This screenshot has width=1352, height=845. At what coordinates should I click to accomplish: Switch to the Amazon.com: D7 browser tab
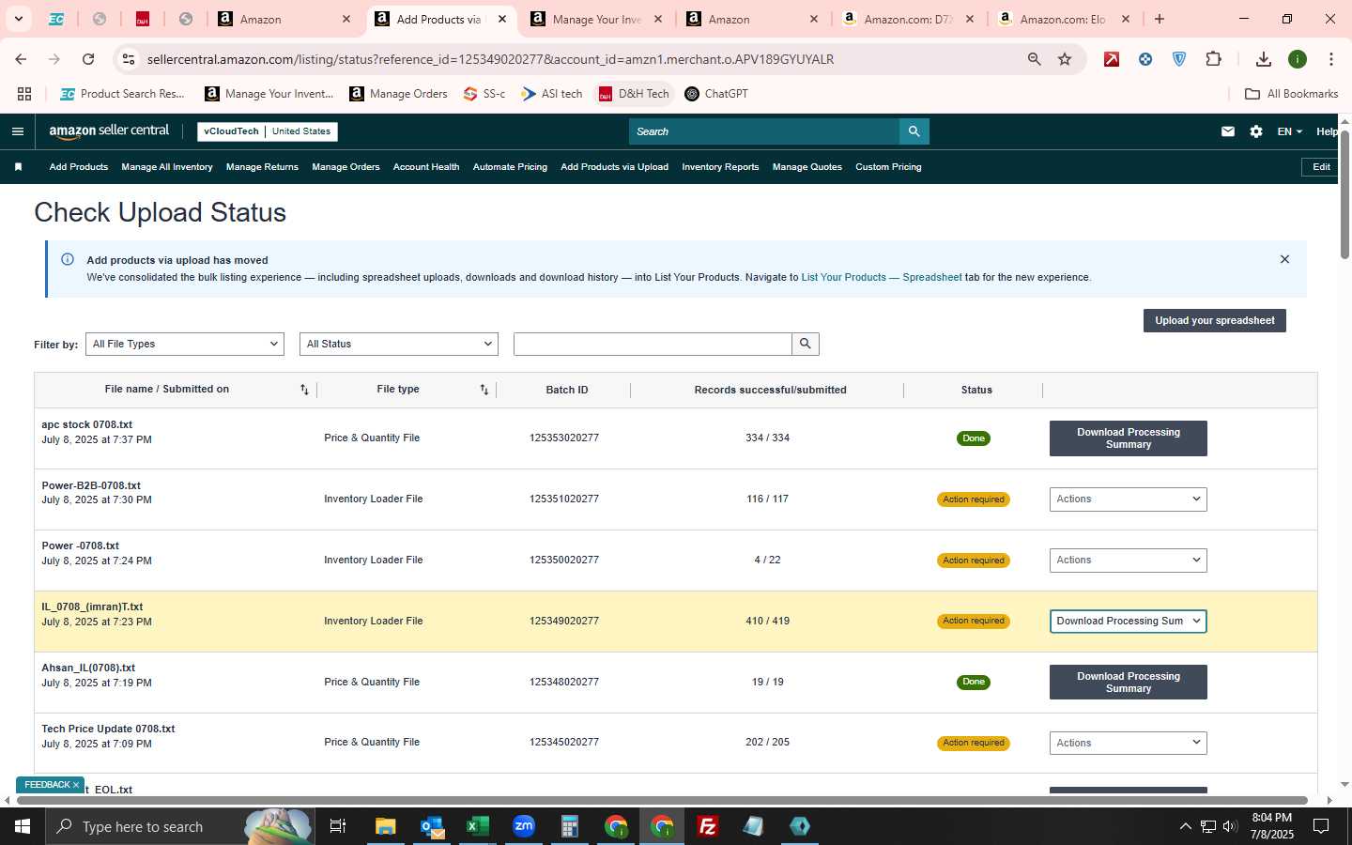click(908, 19)
